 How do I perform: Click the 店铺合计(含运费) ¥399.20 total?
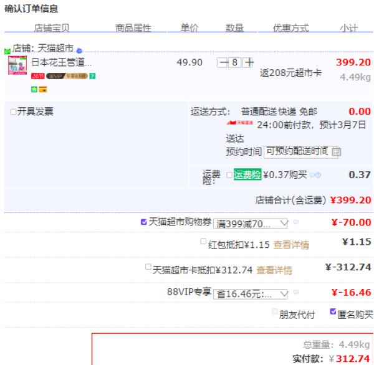[x=313, y=200]
